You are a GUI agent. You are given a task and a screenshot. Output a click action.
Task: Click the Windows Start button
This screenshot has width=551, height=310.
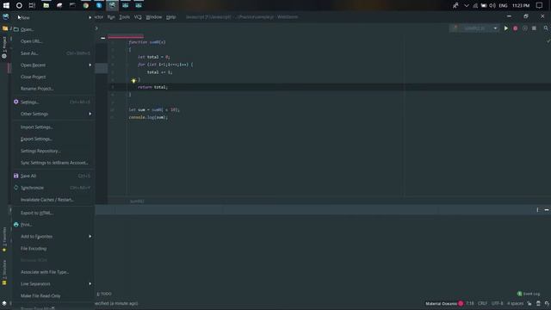click(x=6, y=5)
